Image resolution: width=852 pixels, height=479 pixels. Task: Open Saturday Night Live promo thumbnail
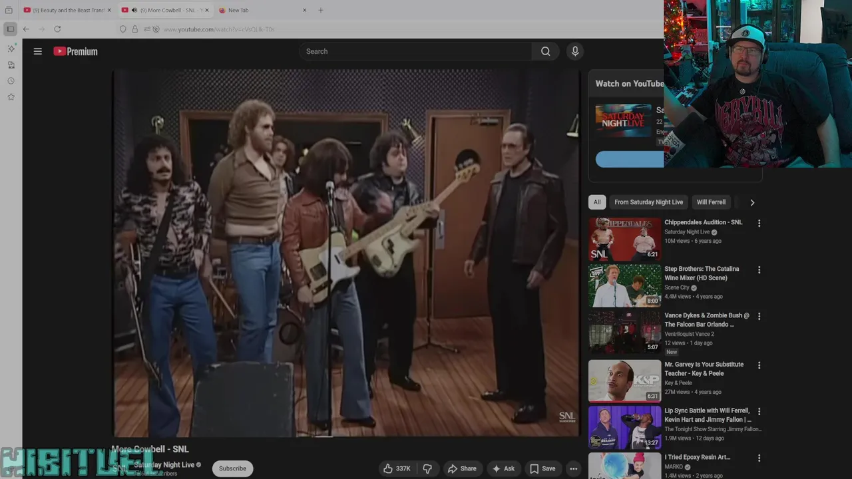(624, 120)
